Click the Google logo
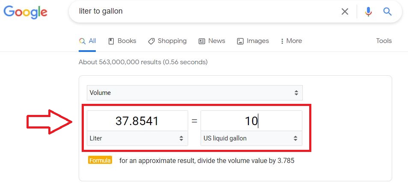 (x=25, y=12)
